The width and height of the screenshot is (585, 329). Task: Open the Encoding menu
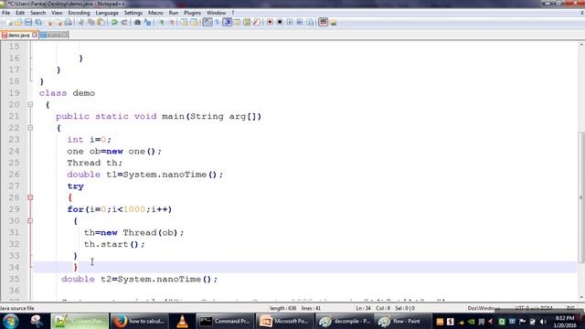(x=79, y=13)
